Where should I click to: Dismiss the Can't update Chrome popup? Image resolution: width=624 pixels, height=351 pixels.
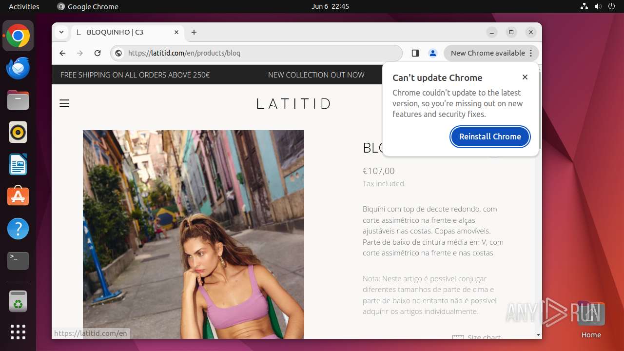(x=525, y=77)
